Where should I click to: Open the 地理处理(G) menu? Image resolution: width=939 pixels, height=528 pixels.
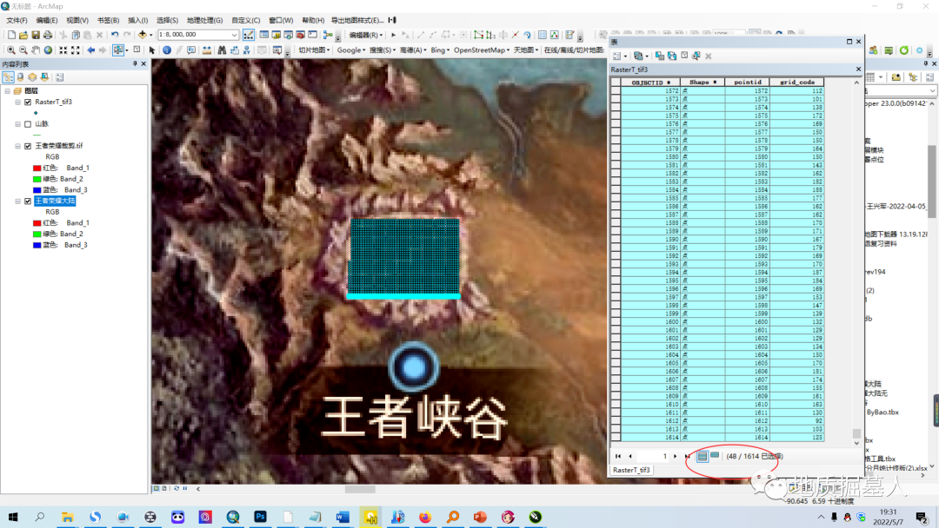tap(205, 20)
